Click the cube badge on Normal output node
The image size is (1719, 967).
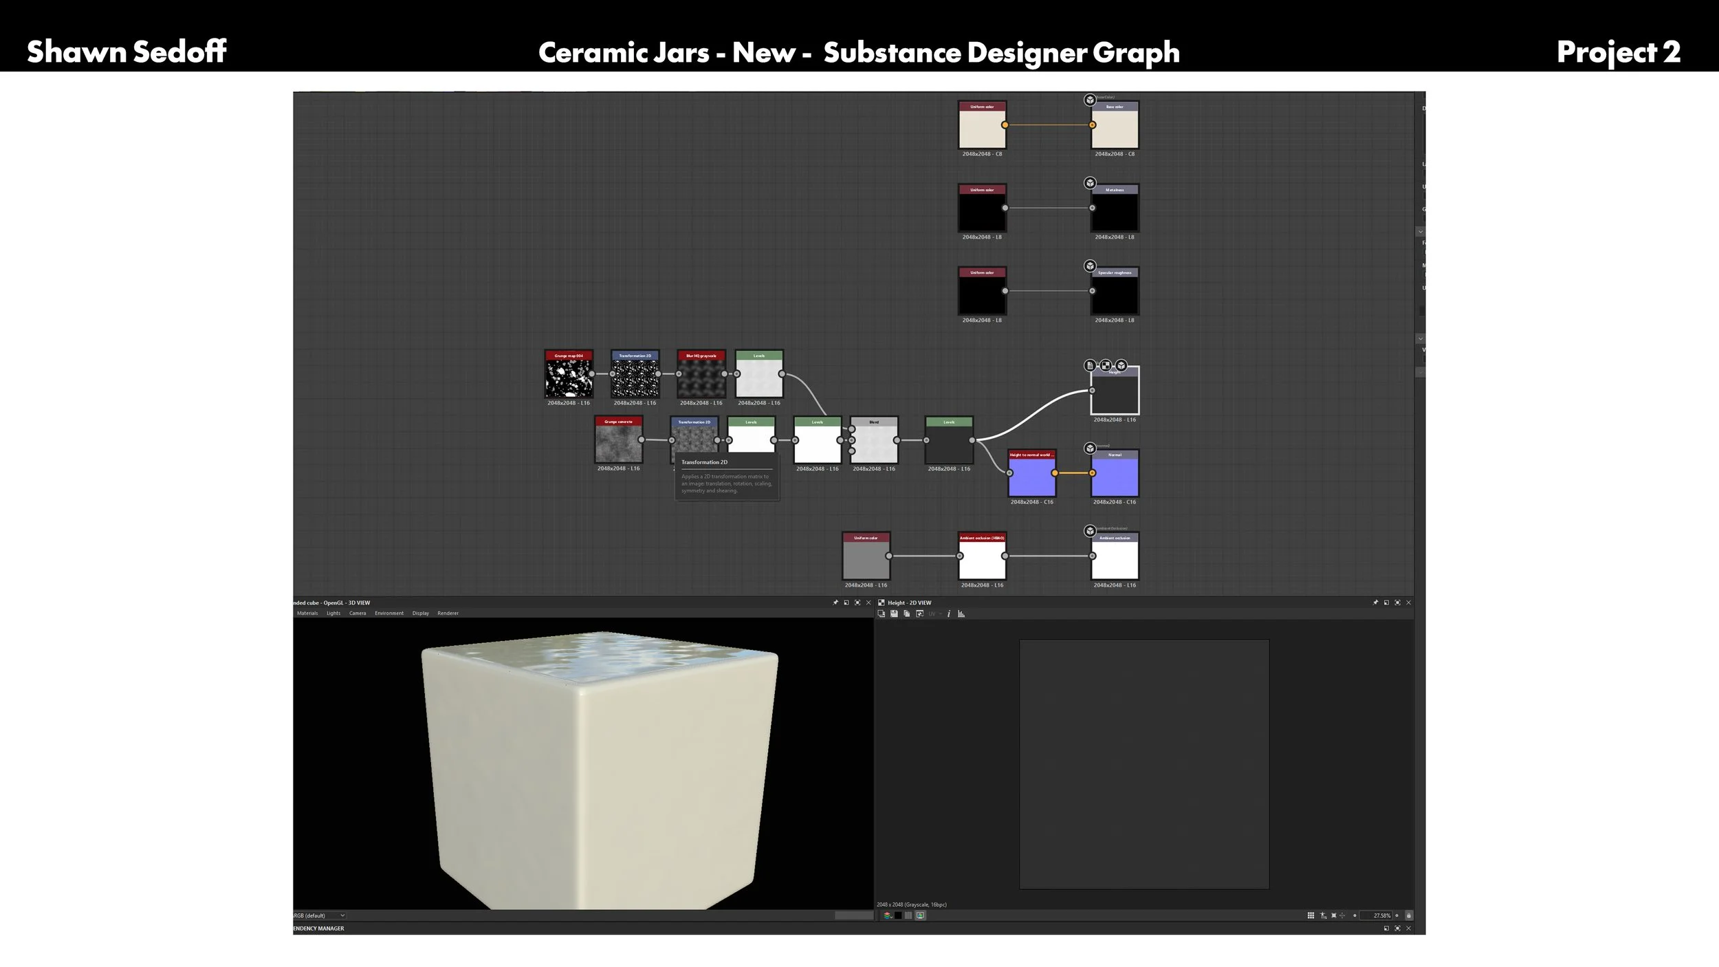click(1090, 448)
